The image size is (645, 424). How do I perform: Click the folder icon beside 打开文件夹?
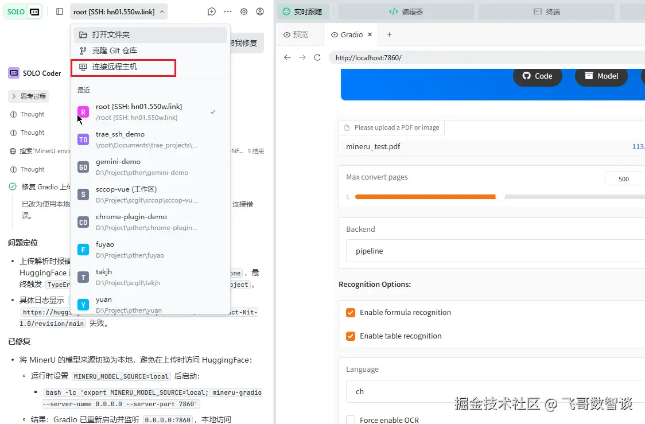83,34
